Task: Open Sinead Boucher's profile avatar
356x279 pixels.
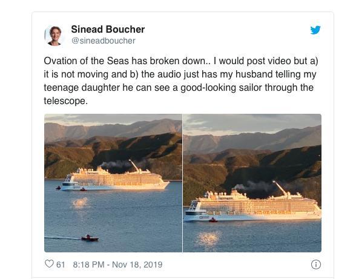Action: tap(54, 36)
